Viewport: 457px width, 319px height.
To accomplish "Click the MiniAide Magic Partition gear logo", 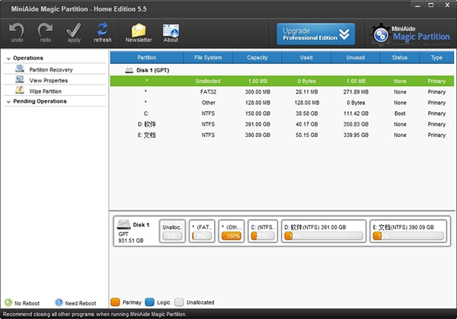I will pos(381,35).
